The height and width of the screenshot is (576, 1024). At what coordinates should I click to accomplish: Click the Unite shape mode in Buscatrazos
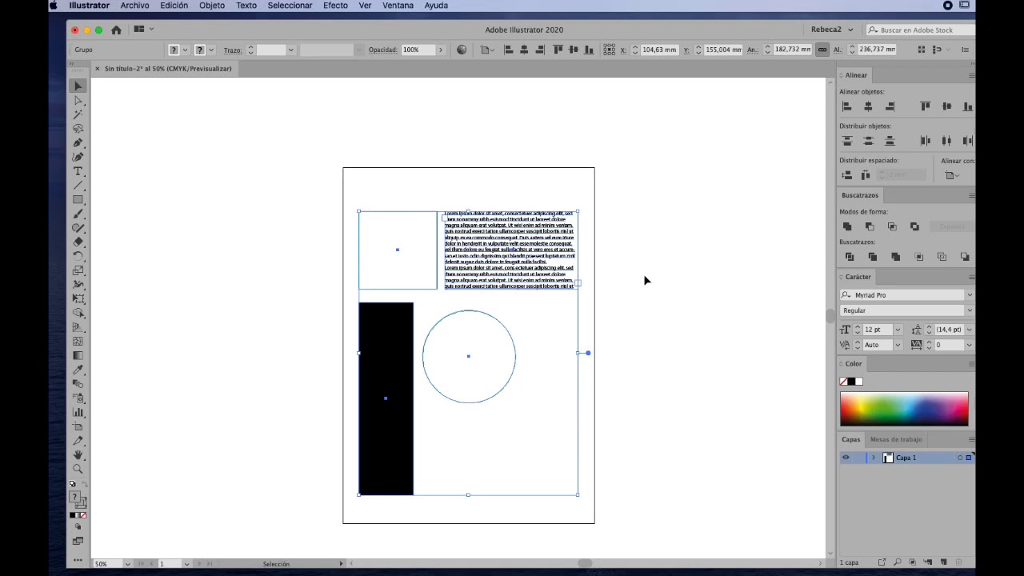click(x=847, y=226)
